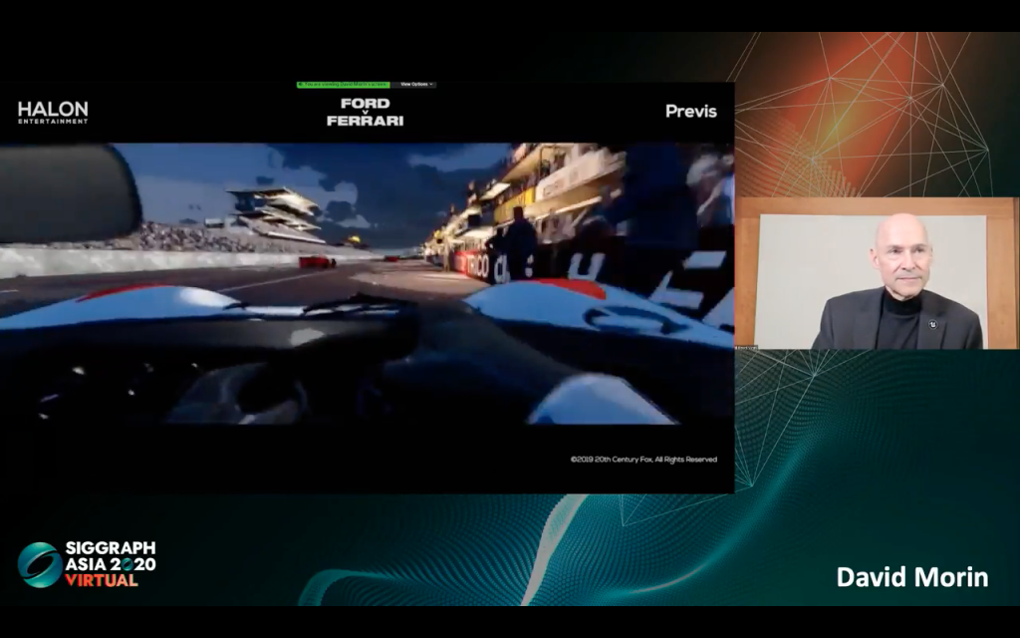Select the speaker webcam video thumbnail
The image size is (1020, 638).
tap(877, 273)
